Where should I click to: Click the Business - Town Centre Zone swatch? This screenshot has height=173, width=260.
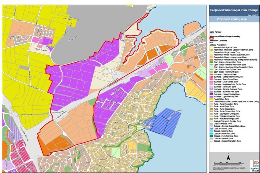[211, 79]
